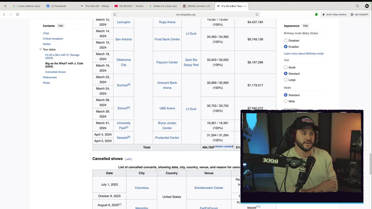
Task: Choose Small text size
Action: tap(286, 67)
